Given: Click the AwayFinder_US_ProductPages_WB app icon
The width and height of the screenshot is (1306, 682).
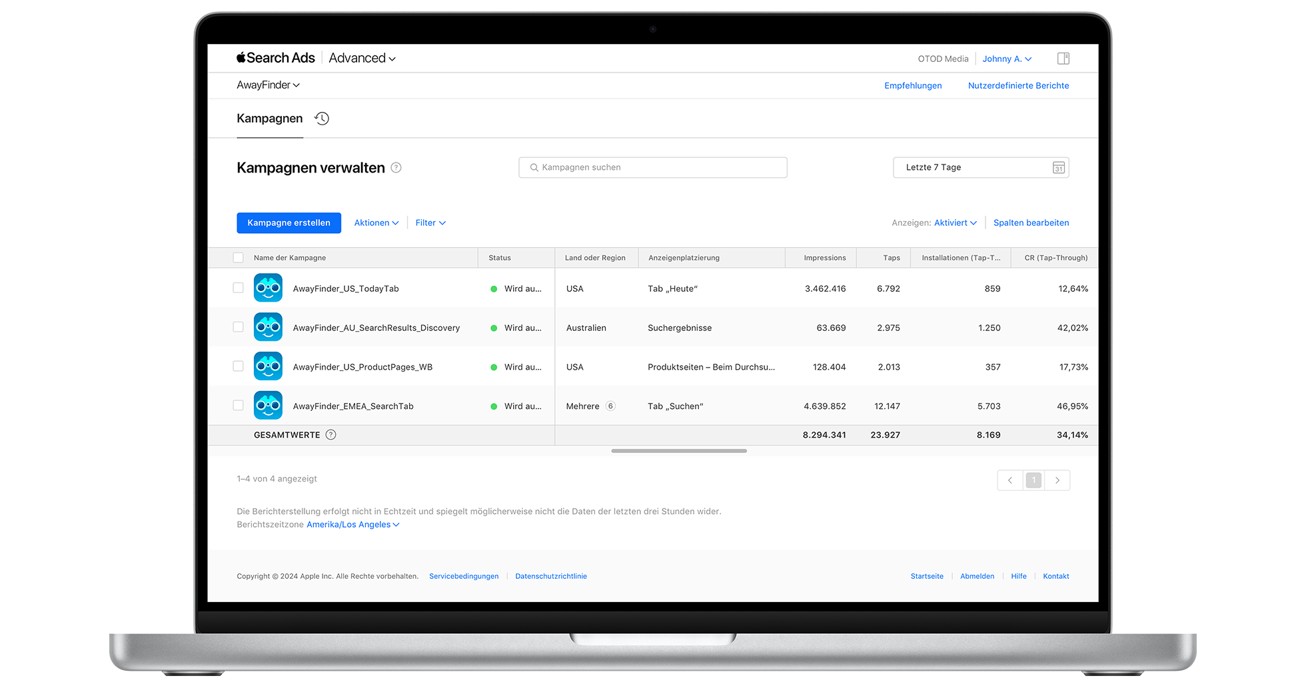Looking at the screenshot, I should (268, 366).
